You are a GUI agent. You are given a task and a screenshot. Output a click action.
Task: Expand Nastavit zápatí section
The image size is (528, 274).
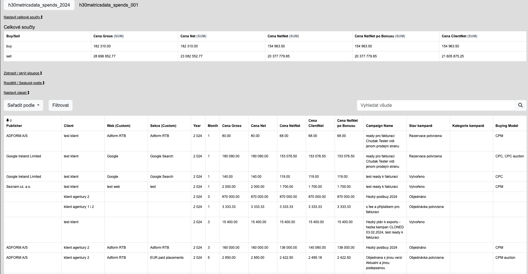click(16, 93)
